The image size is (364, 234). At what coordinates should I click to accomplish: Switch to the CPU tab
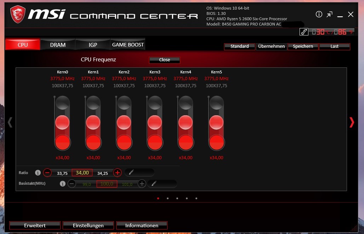(x=23, y=45)
